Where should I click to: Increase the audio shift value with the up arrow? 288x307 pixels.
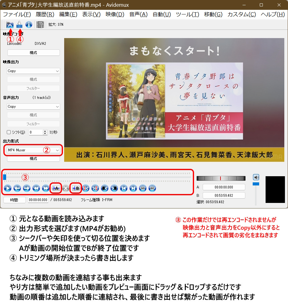pyautogui.click(x=45, y=131)
